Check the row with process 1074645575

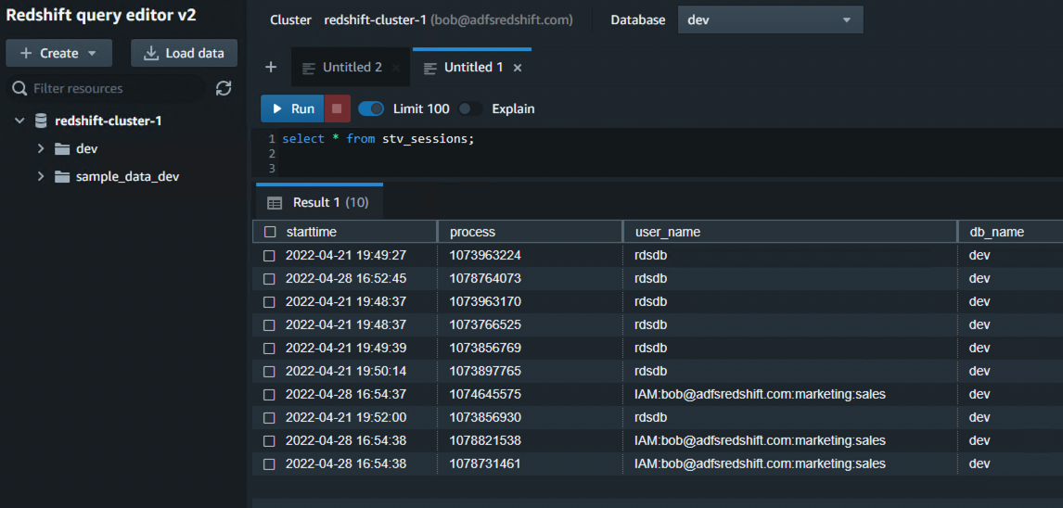tap(269, 394)
